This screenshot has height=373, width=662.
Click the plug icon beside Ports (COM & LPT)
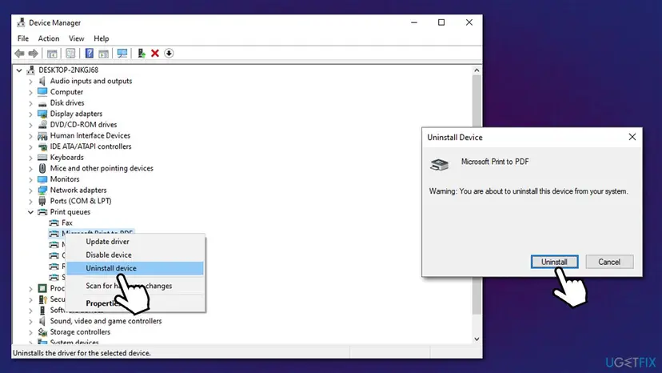[x=42, y=201]
